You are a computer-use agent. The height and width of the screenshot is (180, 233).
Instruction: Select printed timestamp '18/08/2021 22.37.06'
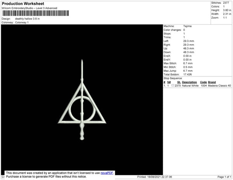coord(160,177)
